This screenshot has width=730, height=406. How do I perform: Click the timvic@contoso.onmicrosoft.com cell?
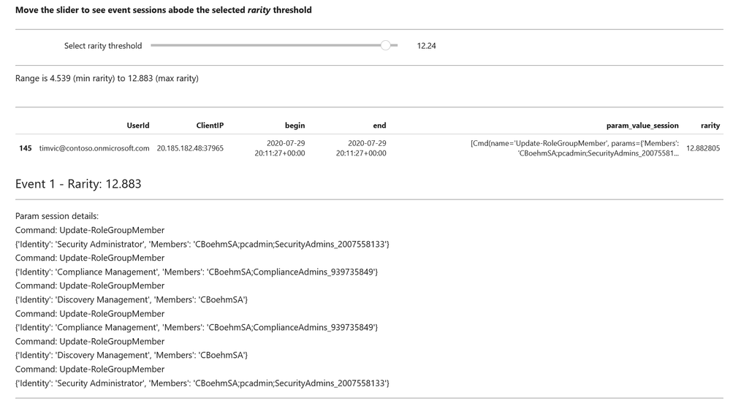pos(94,148)
